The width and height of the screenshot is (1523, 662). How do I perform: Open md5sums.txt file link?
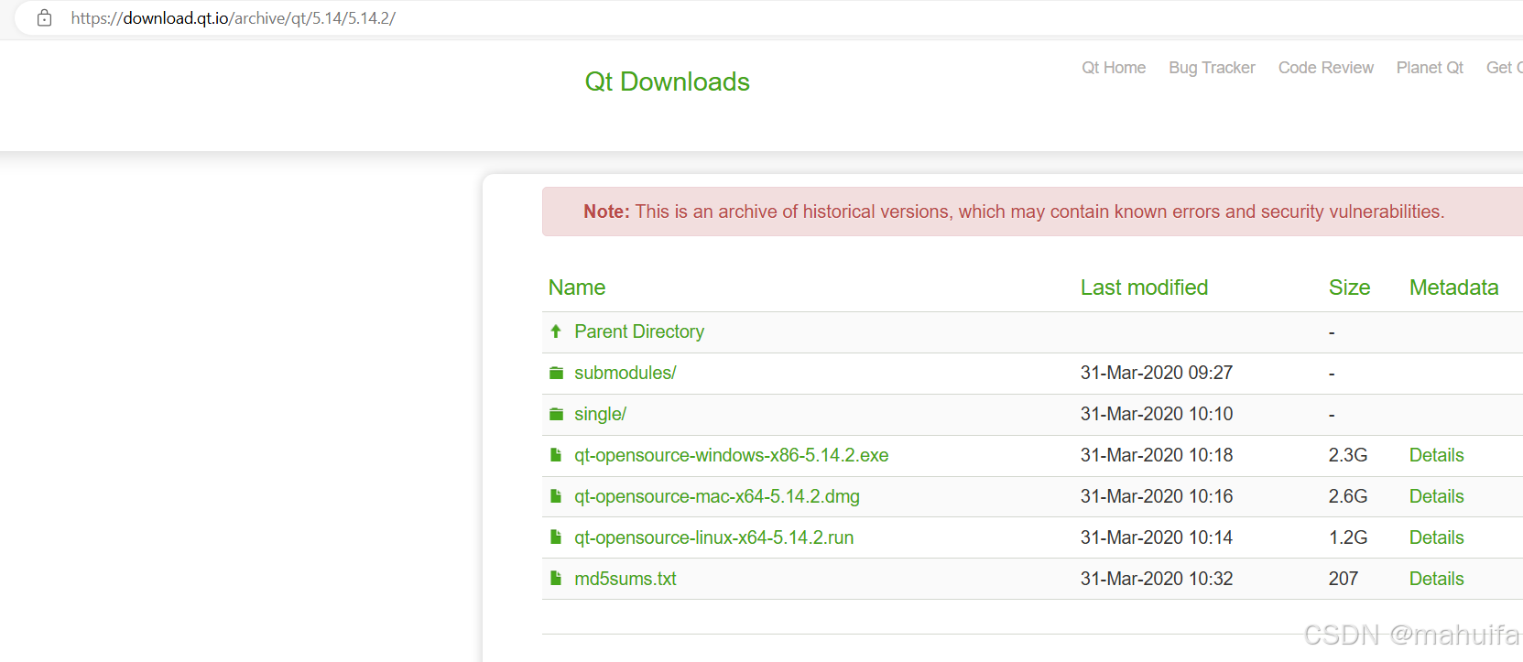coord(626,579)
